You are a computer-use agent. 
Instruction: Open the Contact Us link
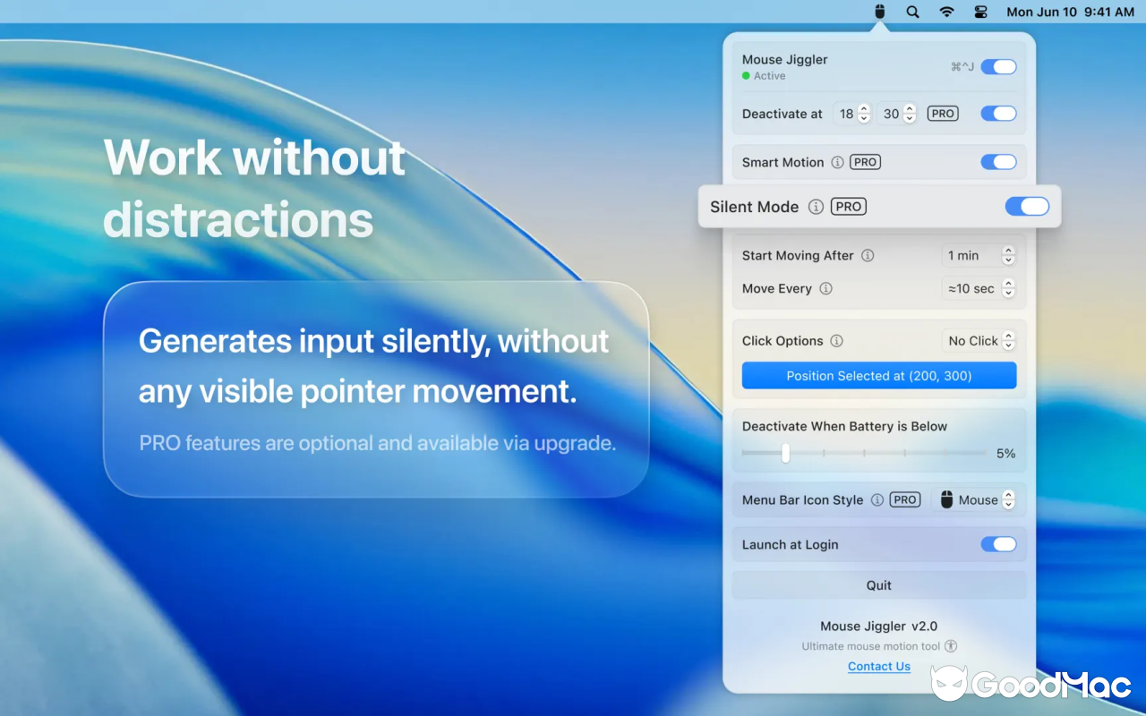pyautogui.click(x=878, y=666)
